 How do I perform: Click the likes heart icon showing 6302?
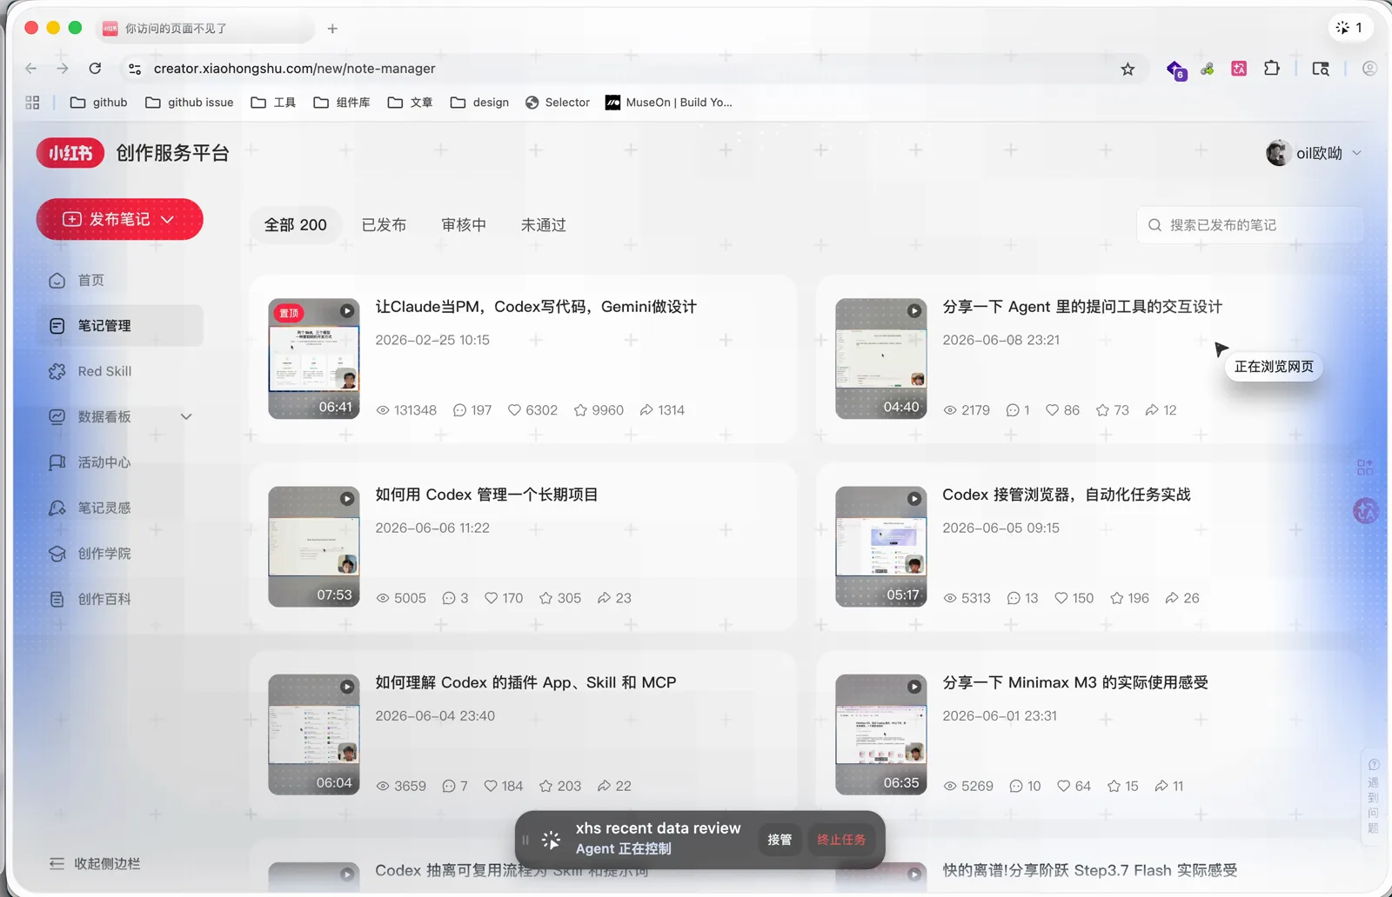click(514, 410)
